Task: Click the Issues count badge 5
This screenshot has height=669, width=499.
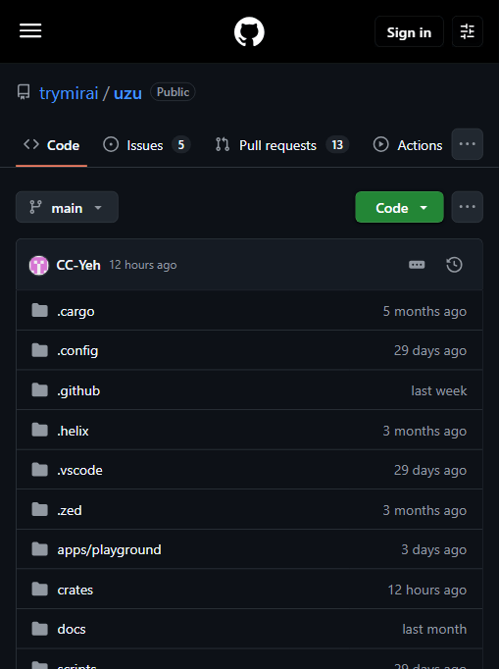Action: pos(181,145)
